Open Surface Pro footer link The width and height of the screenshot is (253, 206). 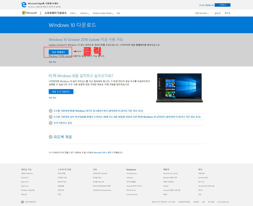25,178
